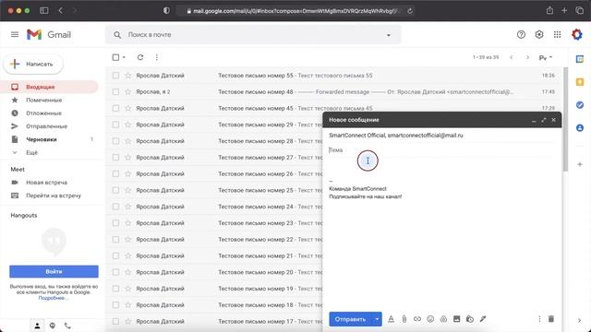Open the Keep side panel icon
This screenshot has height=332, width=591.
pos(580,82)
